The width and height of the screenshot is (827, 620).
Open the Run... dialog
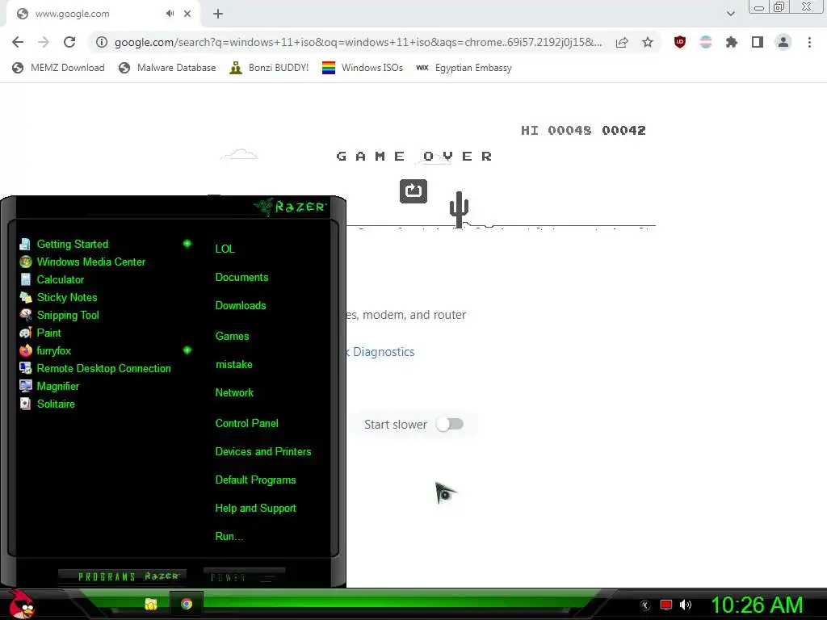[229, 537]
